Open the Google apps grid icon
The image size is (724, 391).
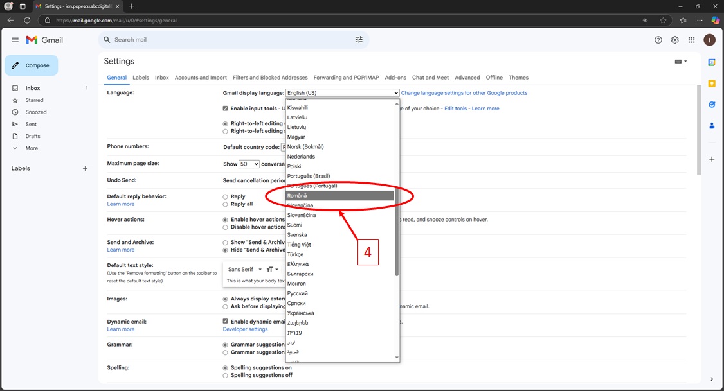pyautogui.click(x=691, y=40)
